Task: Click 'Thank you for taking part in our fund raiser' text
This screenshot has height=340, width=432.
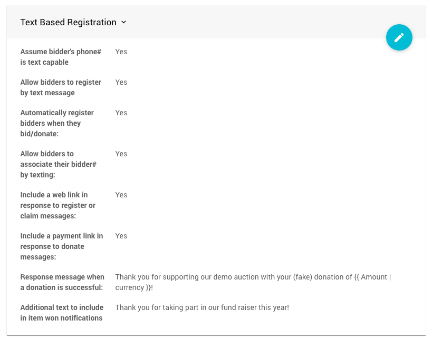Action: pos(202,307)
